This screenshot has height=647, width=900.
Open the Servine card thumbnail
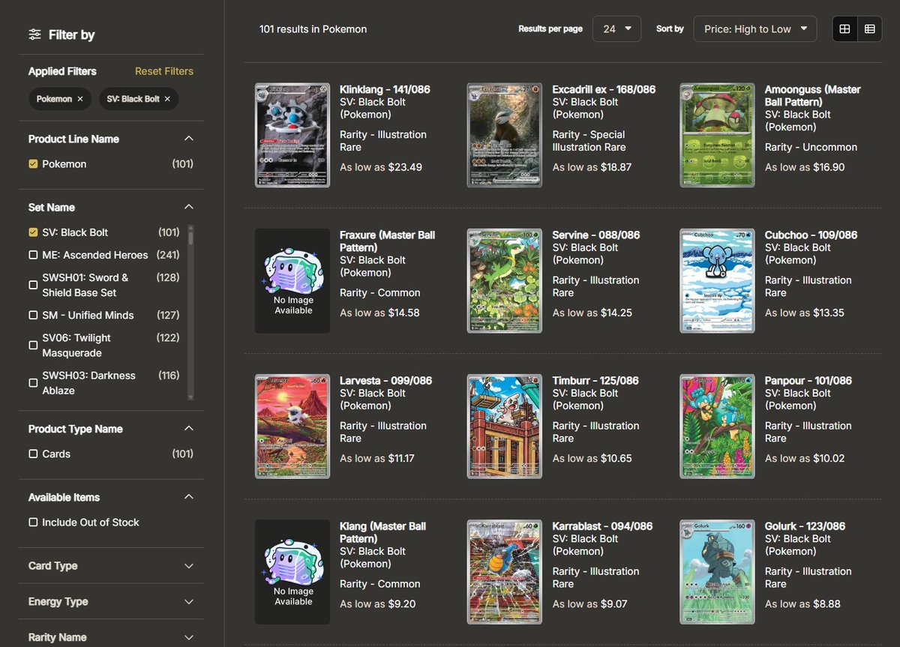[504, 281]
